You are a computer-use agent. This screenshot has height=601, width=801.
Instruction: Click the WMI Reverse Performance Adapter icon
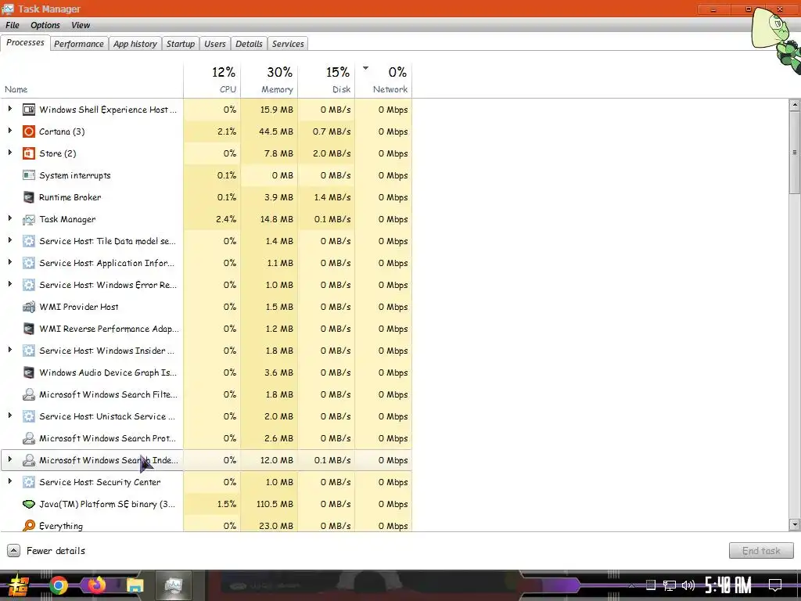(29, 329)
